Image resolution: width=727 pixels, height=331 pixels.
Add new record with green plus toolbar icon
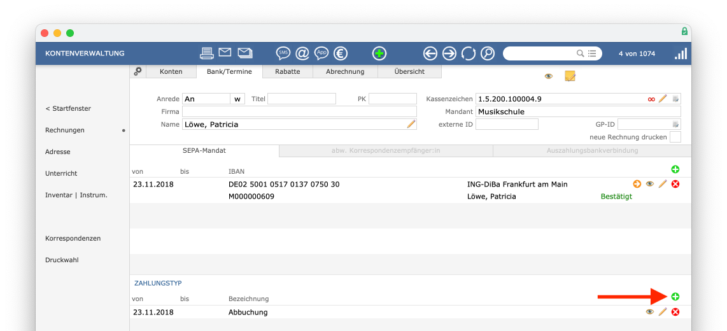[379, 53]
